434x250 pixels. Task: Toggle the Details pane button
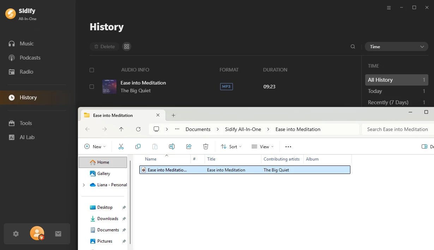[427, 146]
